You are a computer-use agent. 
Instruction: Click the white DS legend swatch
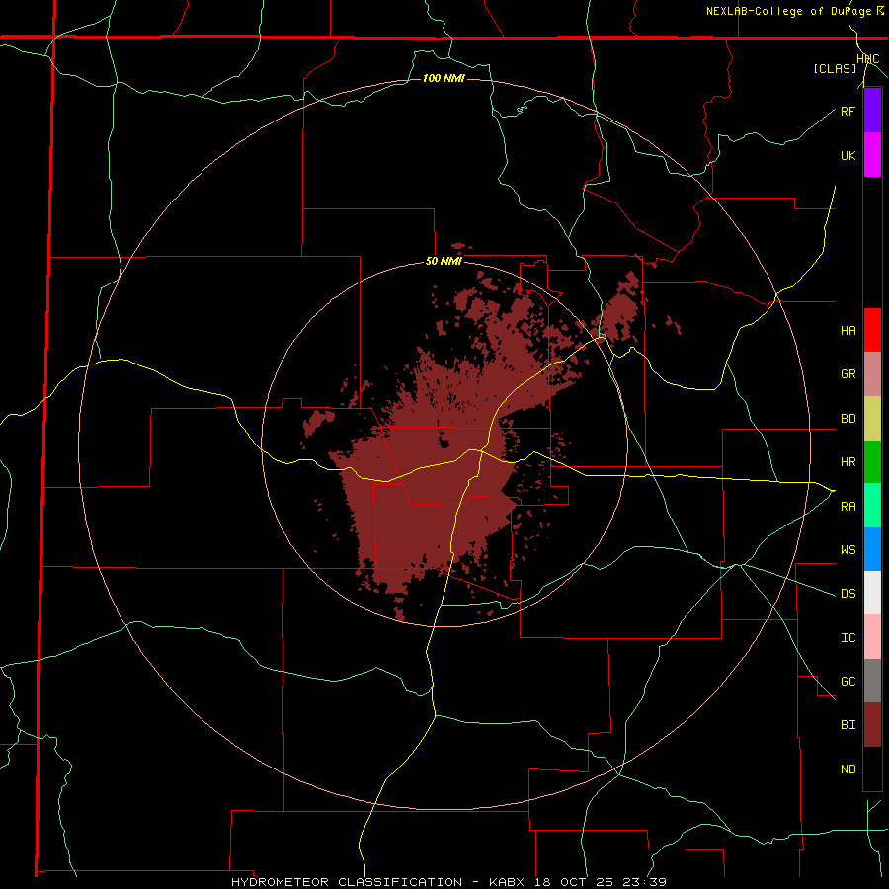pos(872,593)
